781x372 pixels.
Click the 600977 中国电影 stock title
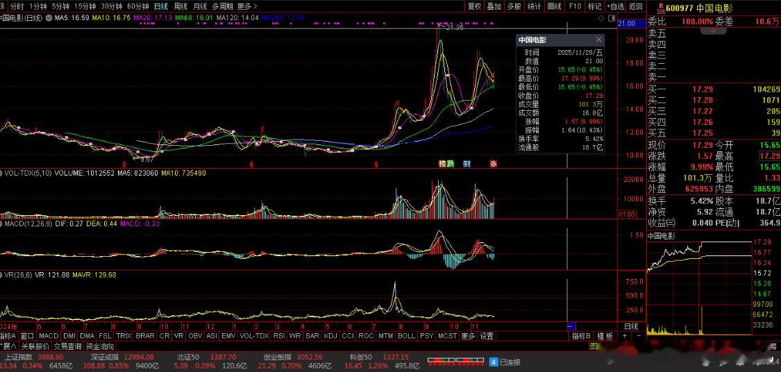coord(699,8)
